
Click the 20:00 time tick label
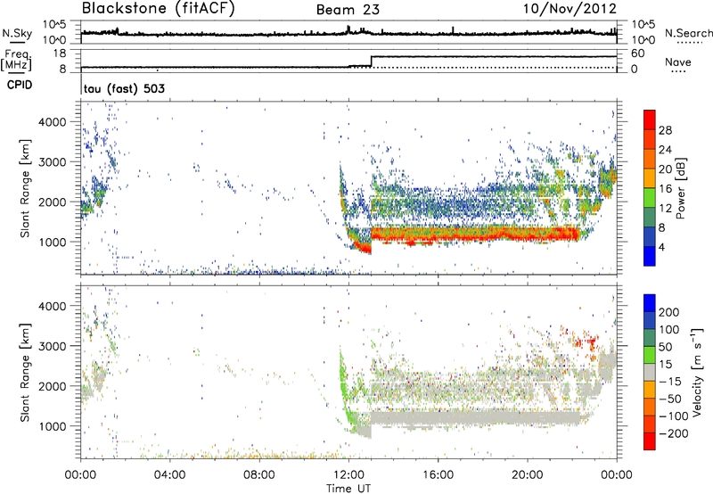[x=528, y=475]
